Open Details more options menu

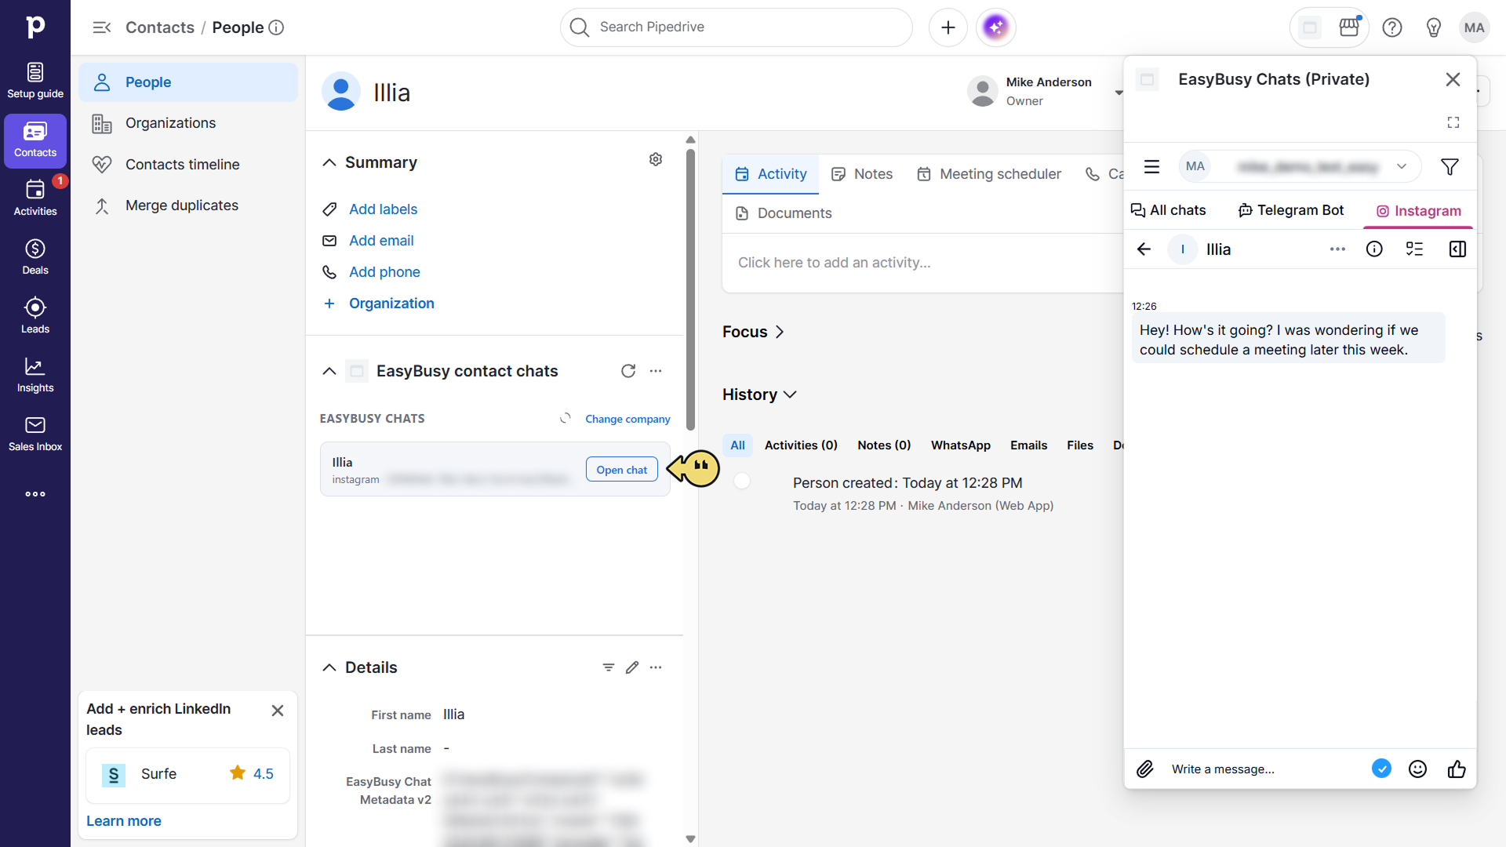656,667
